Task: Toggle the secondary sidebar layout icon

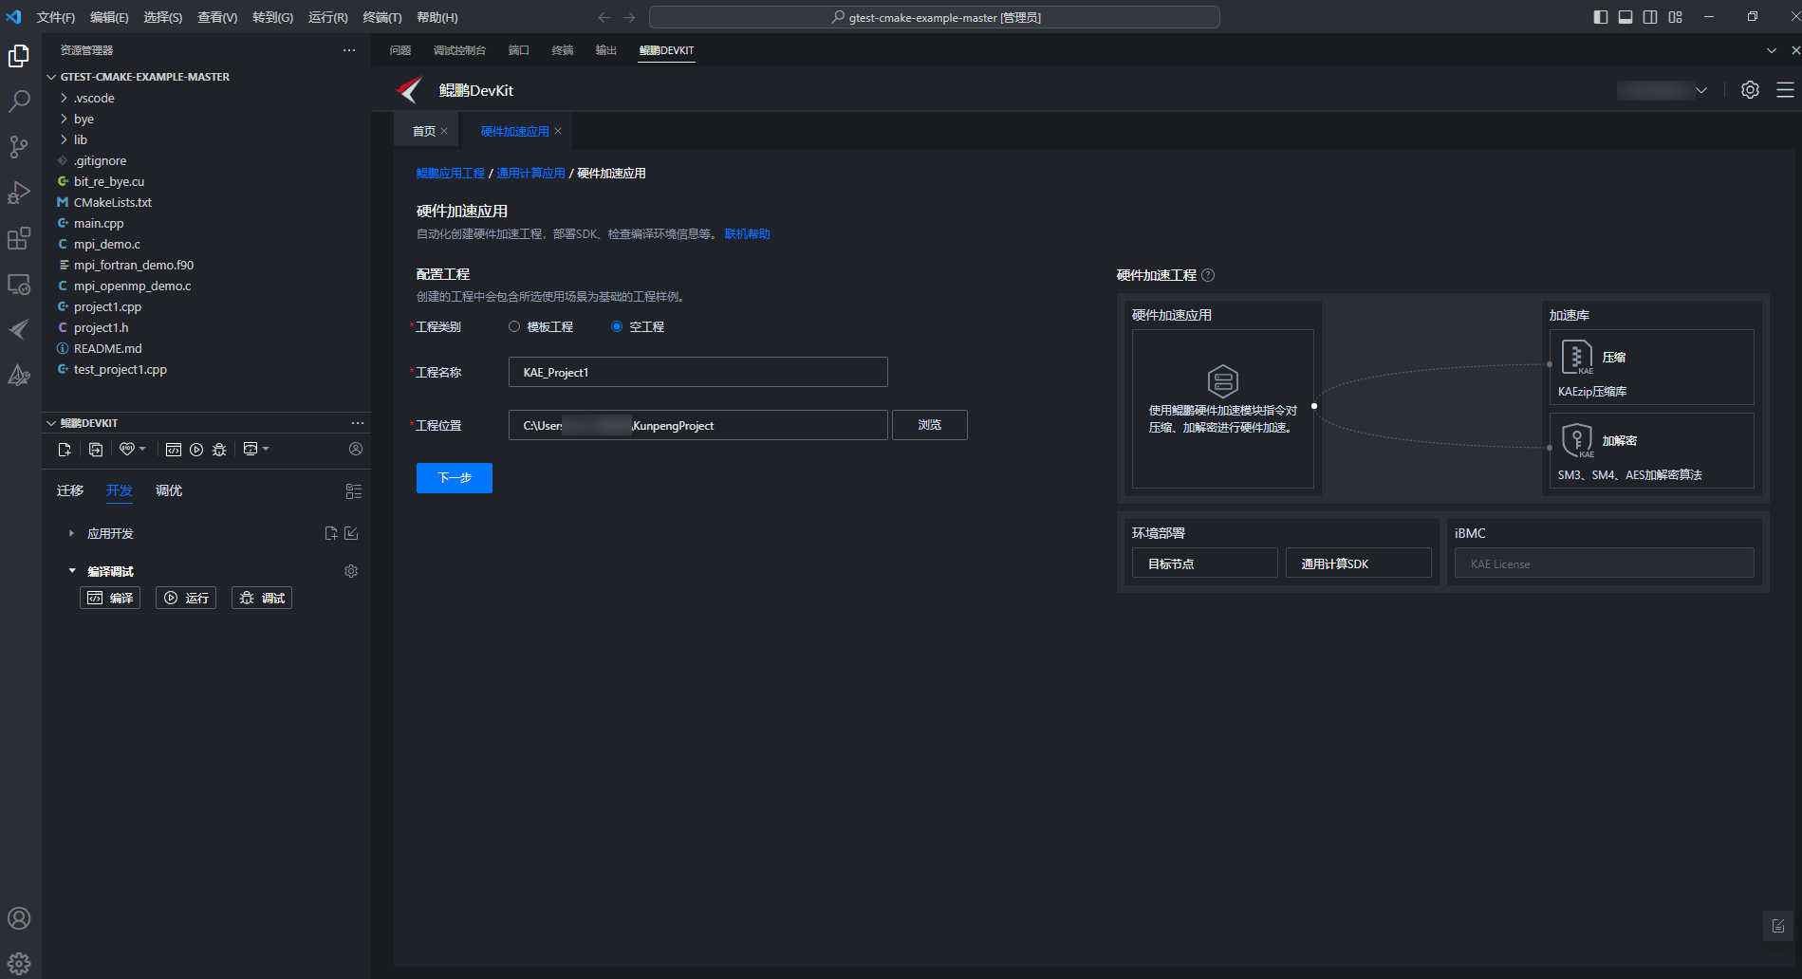Action: point(1650,17)
